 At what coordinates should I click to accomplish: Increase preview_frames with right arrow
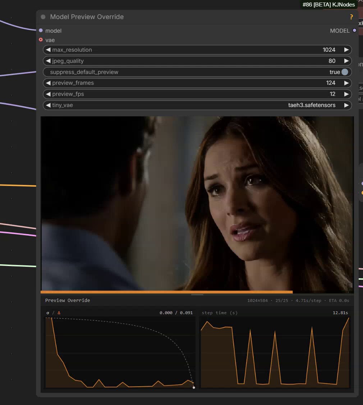point(346,83)
